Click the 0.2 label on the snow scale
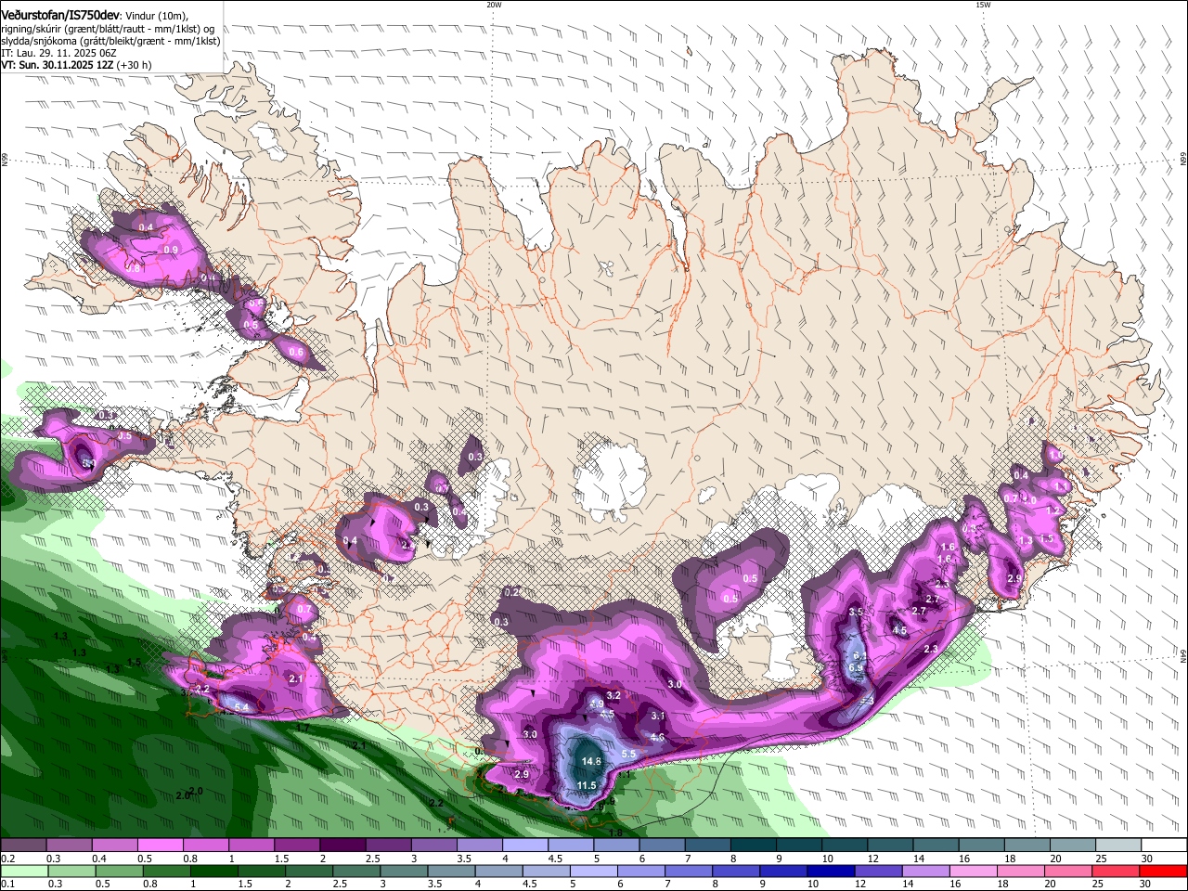This screenshot has height=891, width=1188. [x=8, y=859]
